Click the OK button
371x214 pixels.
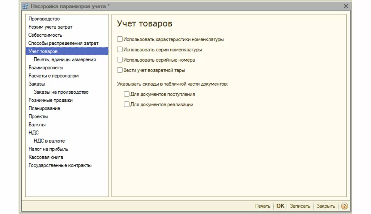click(x=280, y=206)
